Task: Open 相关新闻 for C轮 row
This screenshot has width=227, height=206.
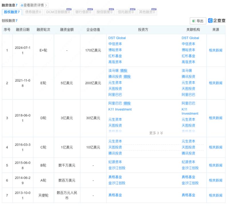Action: coord(216,147)
